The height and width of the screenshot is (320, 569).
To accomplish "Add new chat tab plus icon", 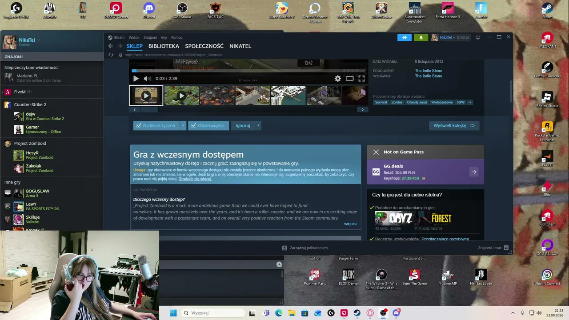I will (279, 264).
